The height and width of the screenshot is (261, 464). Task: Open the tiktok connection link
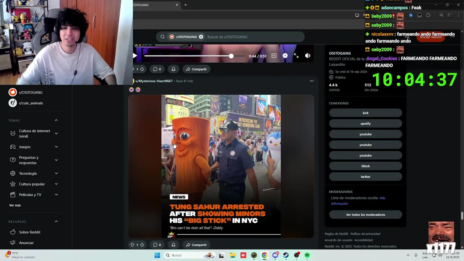365,166
